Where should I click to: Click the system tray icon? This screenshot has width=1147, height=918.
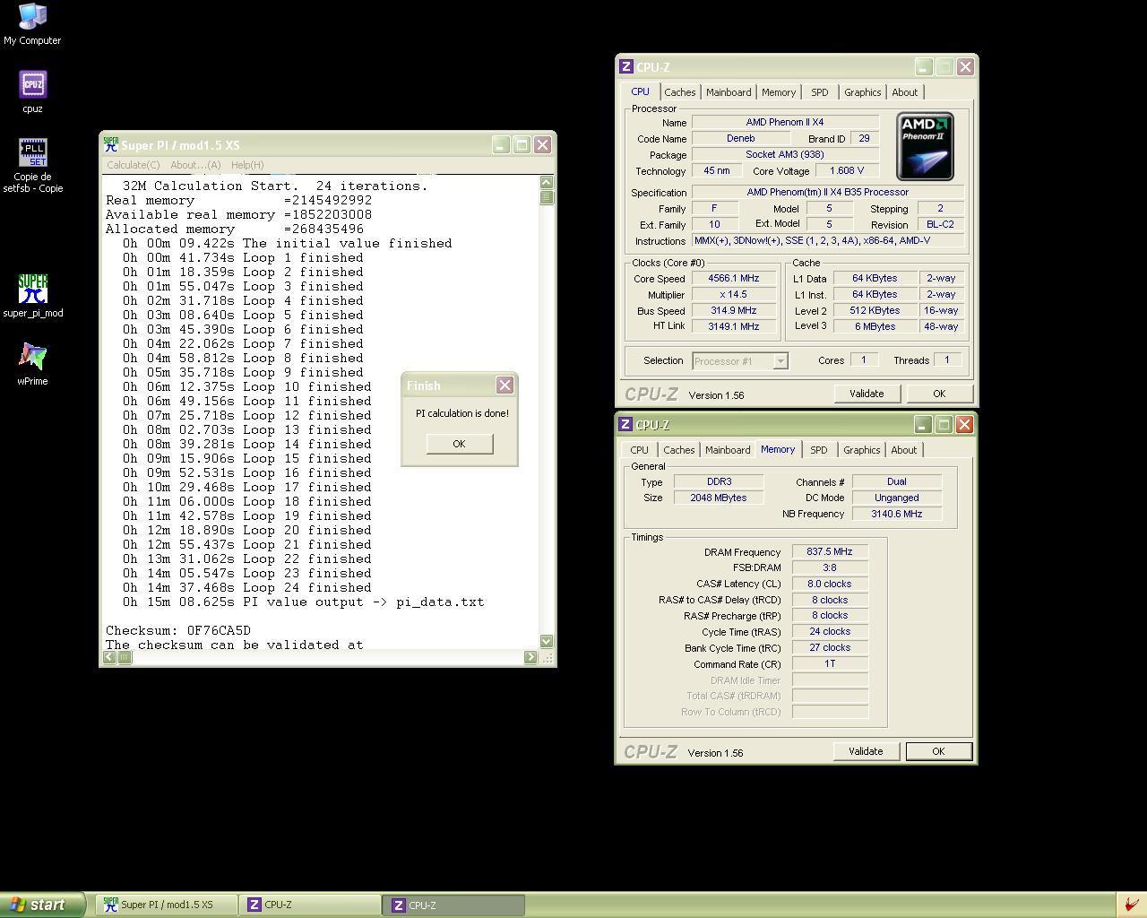tap(1132, 905)
